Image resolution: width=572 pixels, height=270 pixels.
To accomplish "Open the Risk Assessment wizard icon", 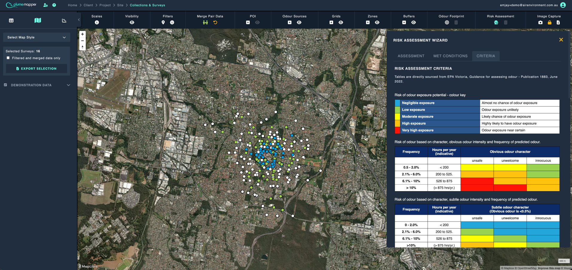I will 496,22.
